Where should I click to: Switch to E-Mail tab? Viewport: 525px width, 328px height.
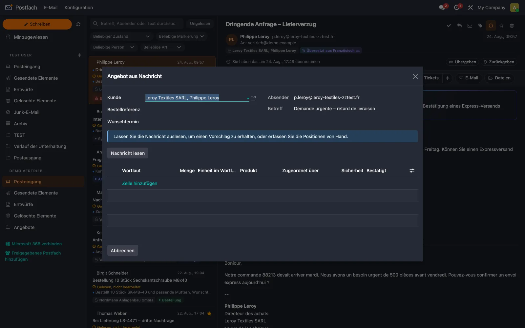(469, 78)
